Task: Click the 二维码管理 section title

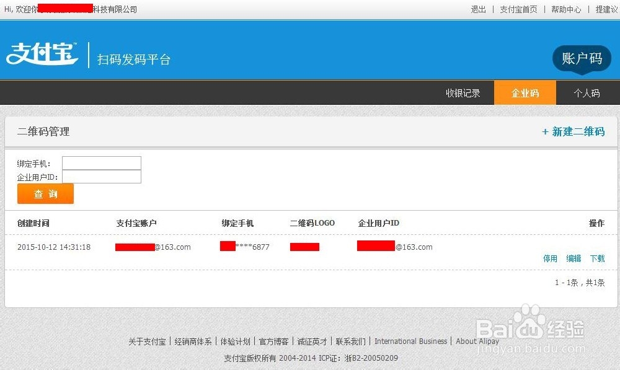Action: pos(43,131)
